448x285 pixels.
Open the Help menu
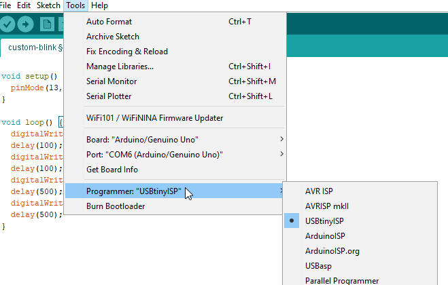click(x=99, y=5)
